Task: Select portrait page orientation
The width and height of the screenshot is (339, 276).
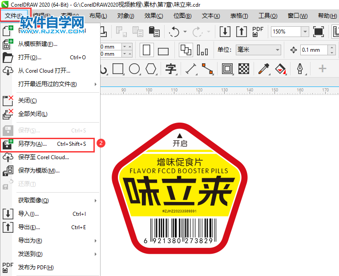Action: tap(146, 50)
